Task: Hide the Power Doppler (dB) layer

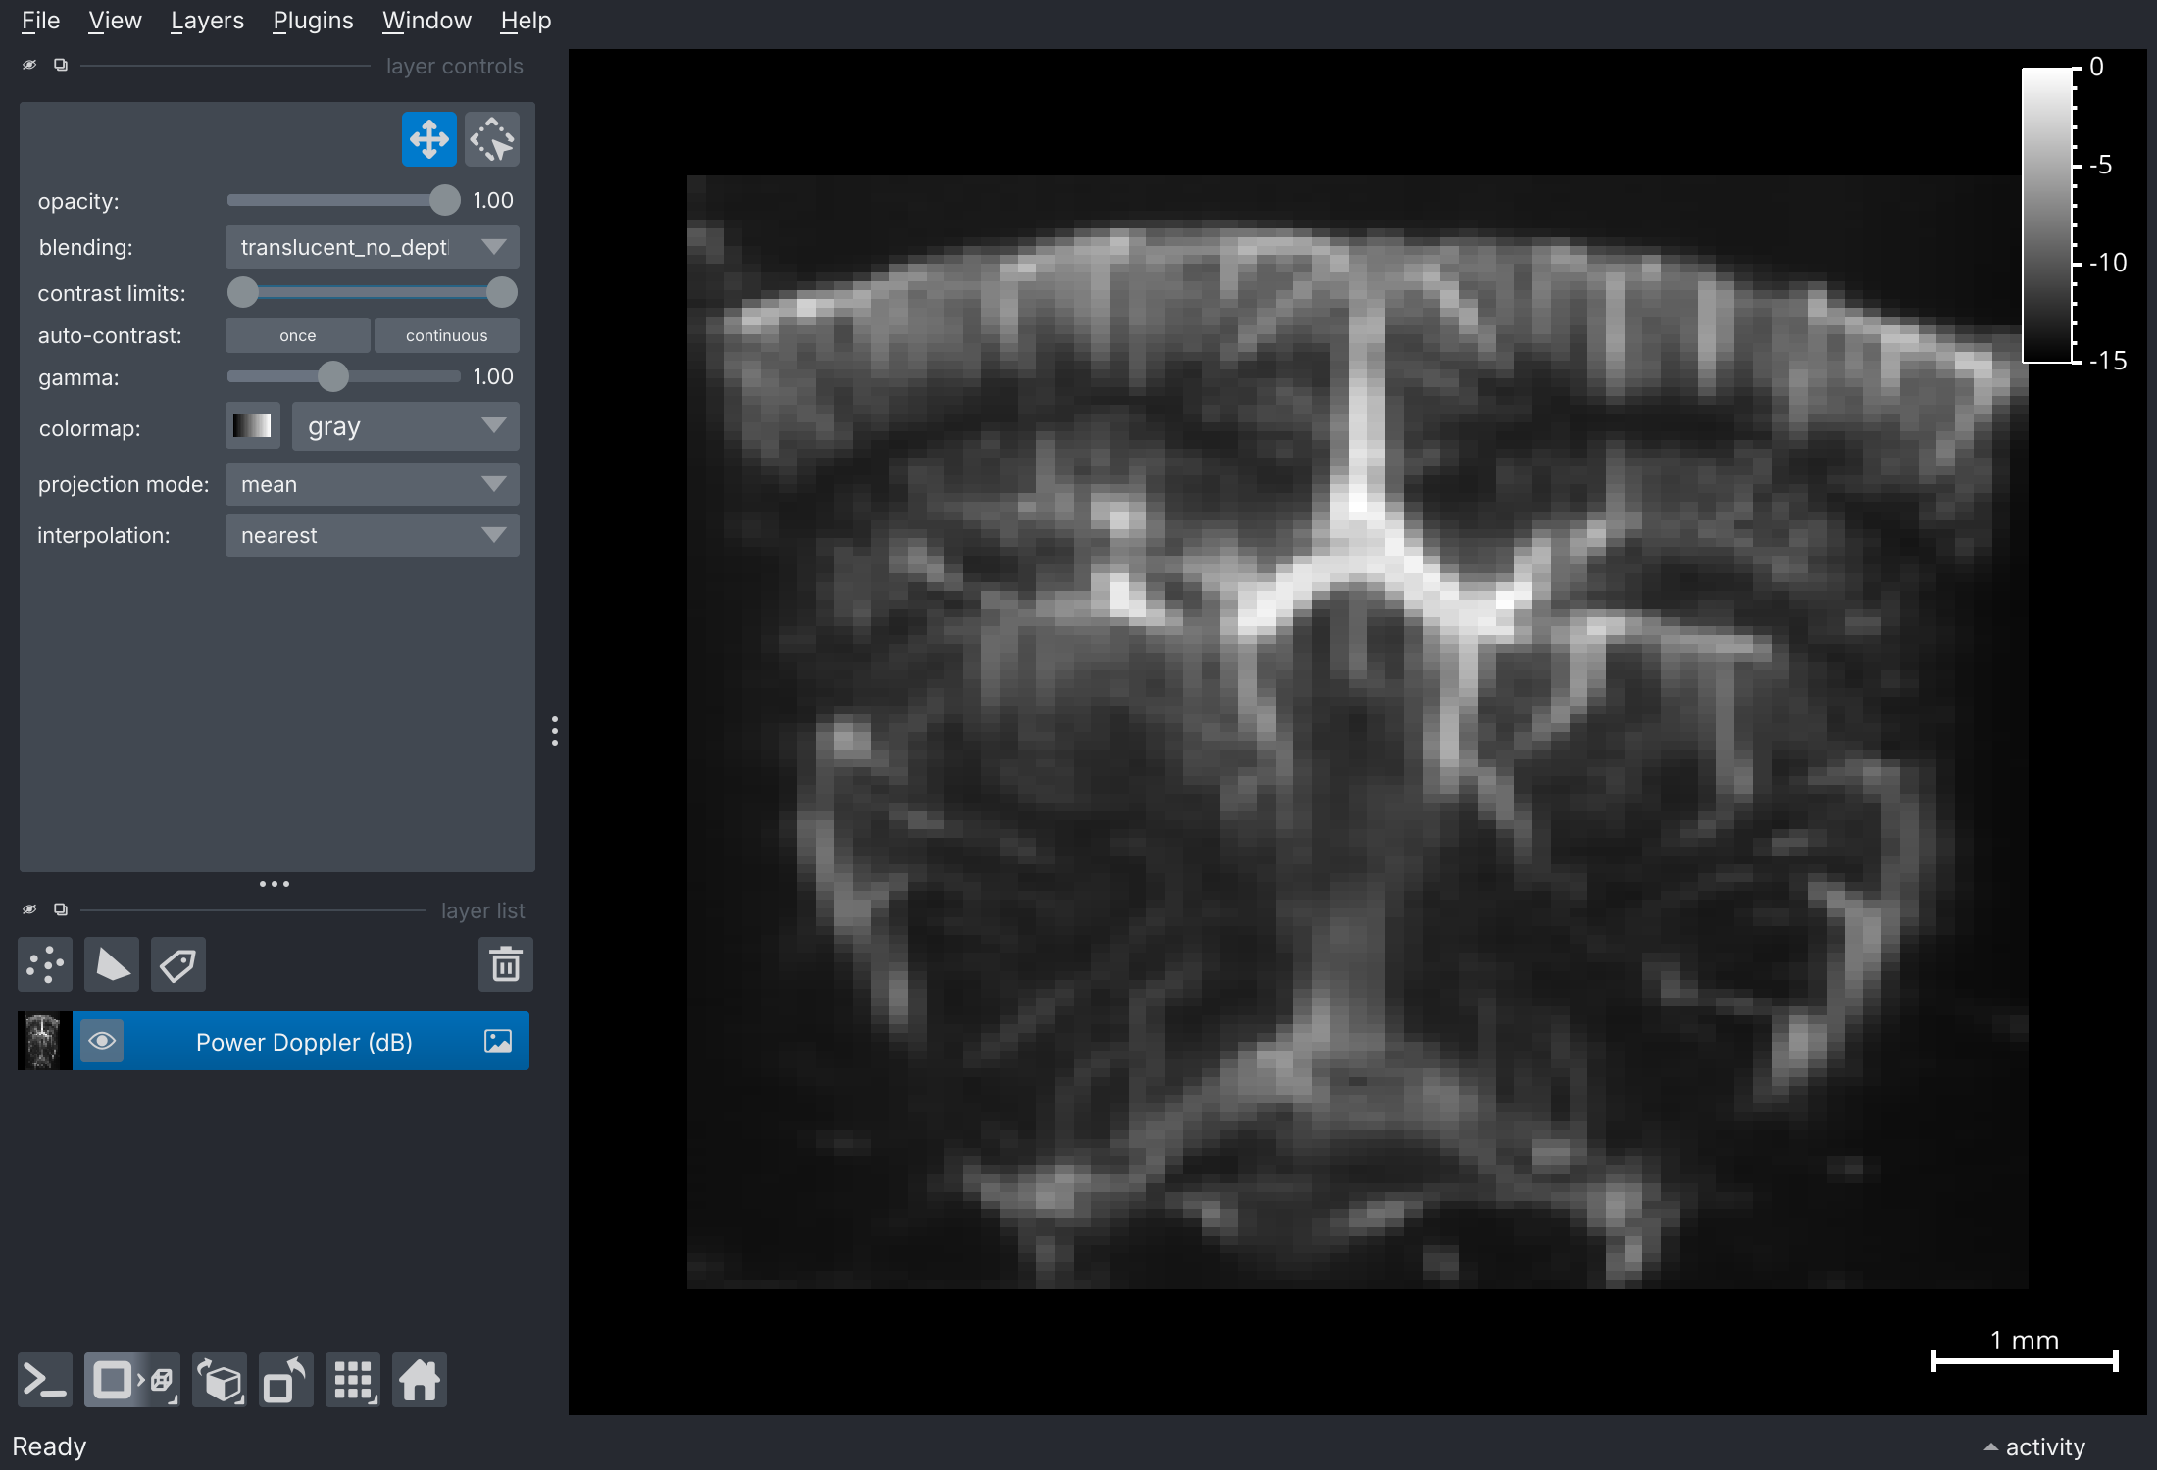Action: [102, 1041]
